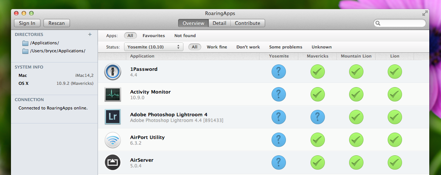
Task: Click Activity Monitor's Mavericks checkmark icon
Action: pyautogui.click(x=318, y=94)
